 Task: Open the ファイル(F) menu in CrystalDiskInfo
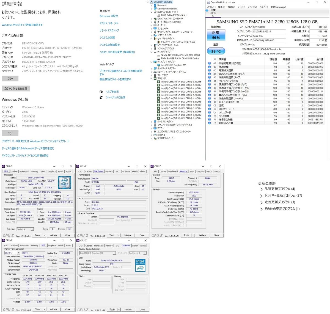pos(211,7)
